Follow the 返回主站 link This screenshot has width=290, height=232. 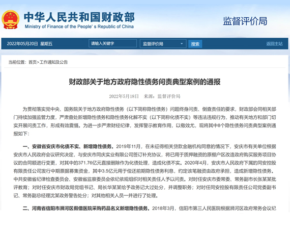274,44
